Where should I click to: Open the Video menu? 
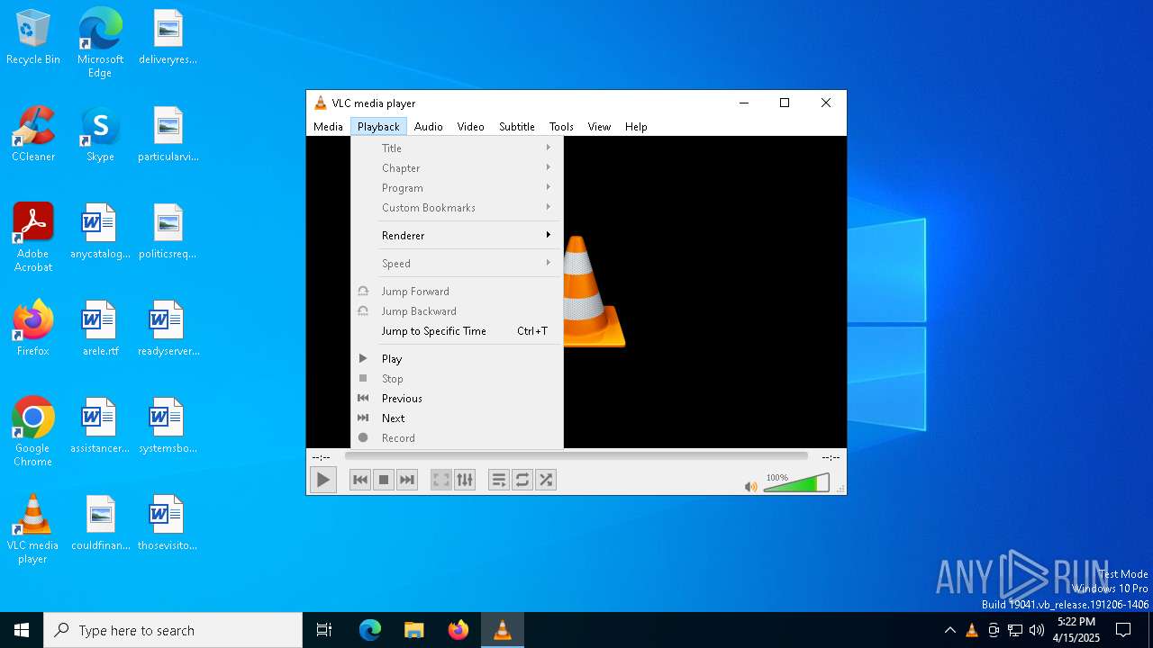471,127
